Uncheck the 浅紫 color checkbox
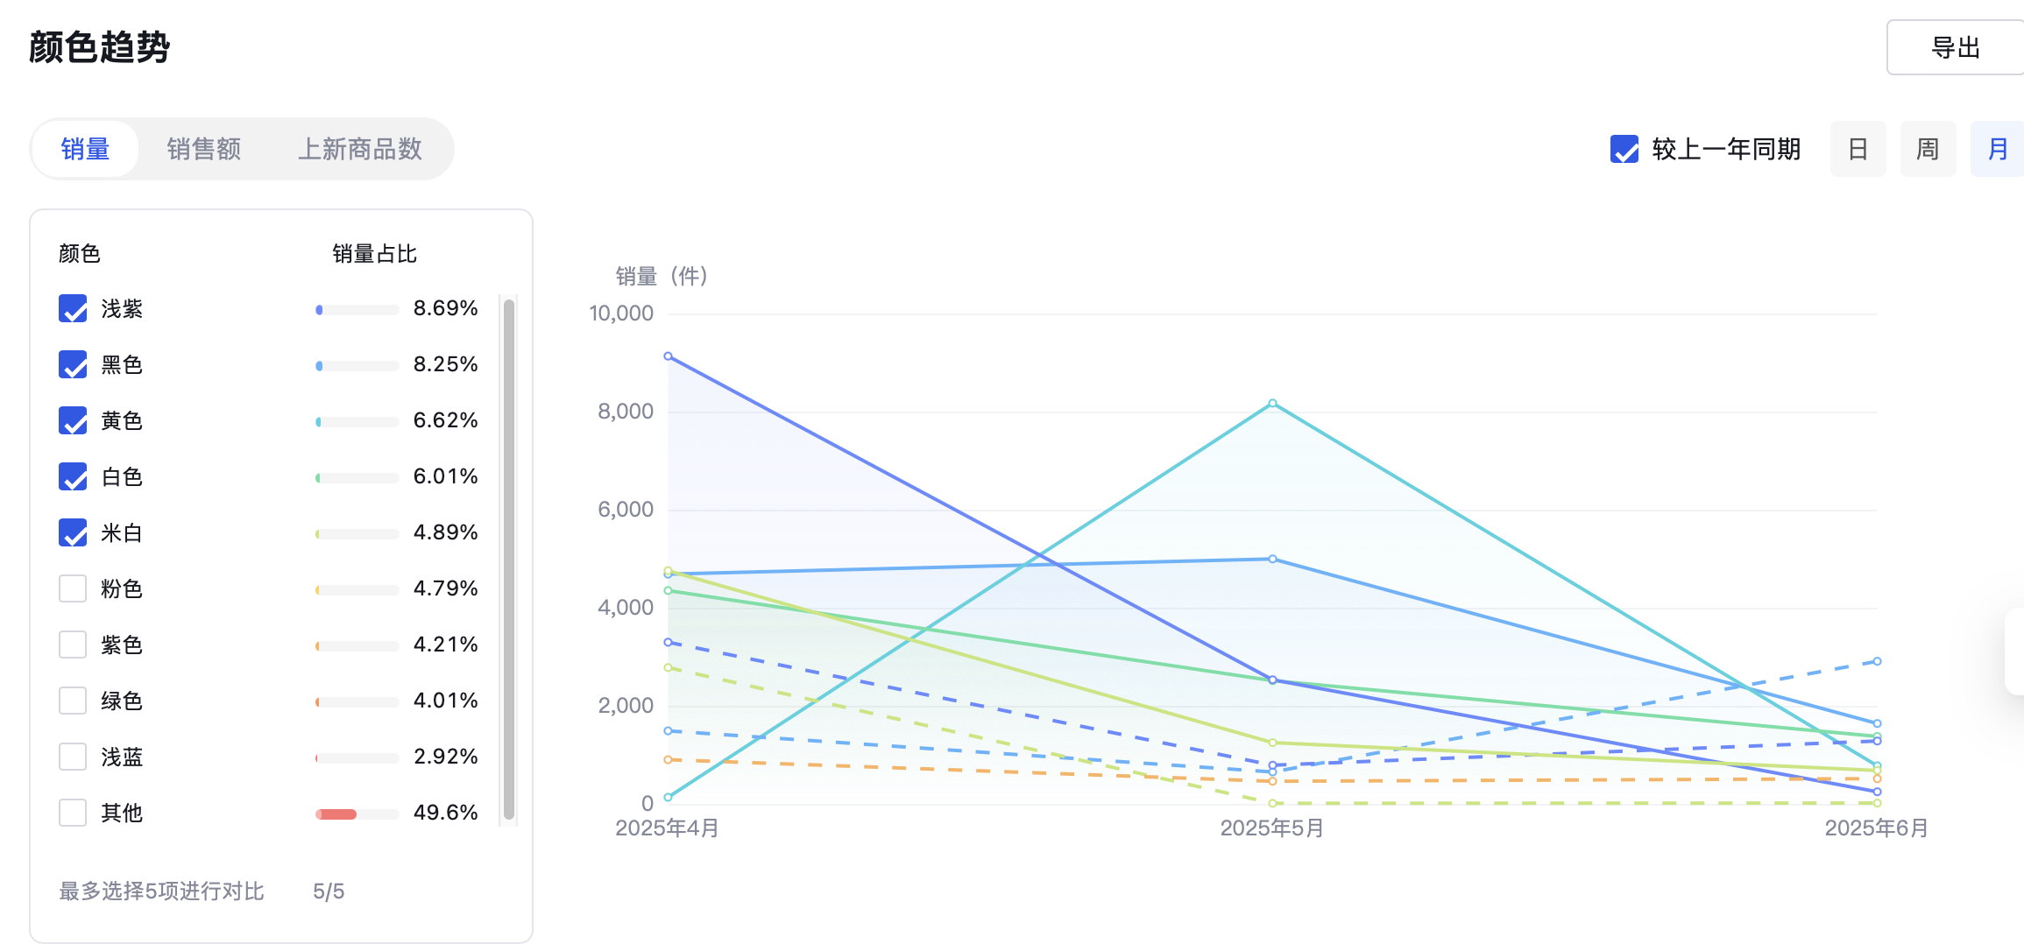 coord(73,308)
